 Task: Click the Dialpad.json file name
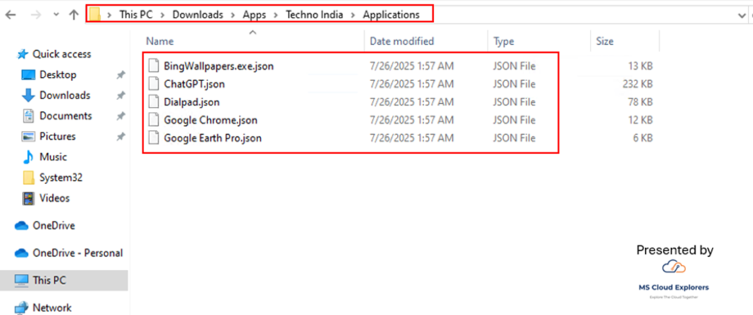click(192, 102)
